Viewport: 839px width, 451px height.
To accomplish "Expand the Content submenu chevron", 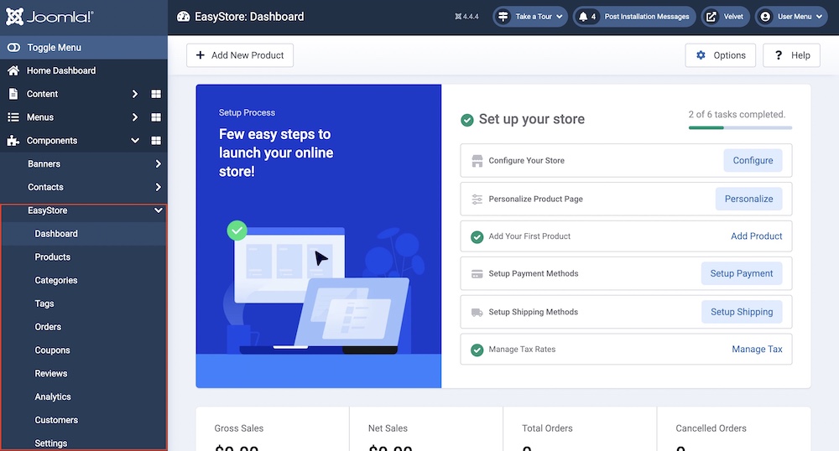I will [135, 94].
